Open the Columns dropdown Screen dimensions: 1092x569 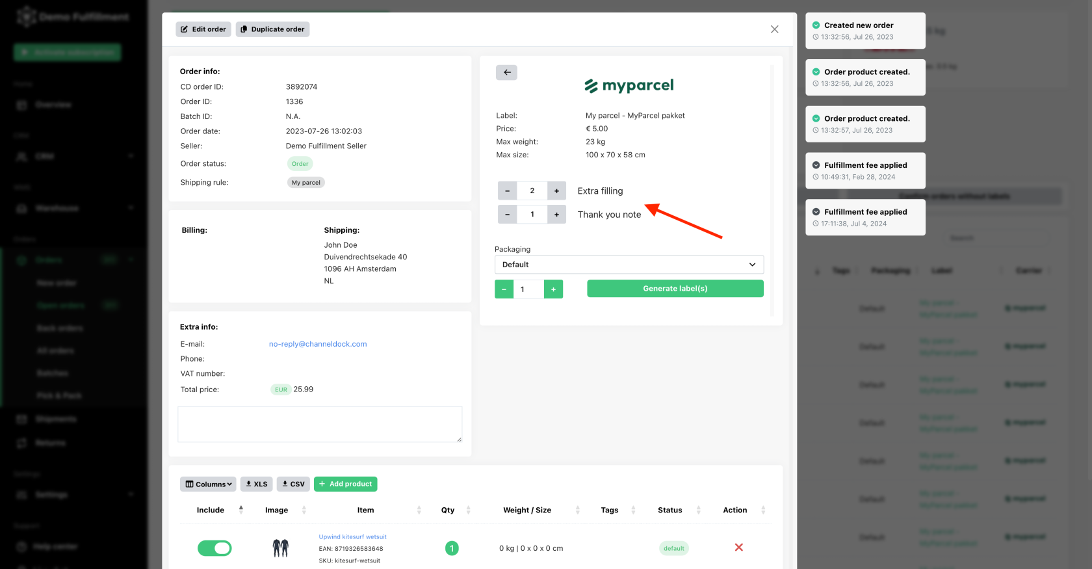(x=208, y=484)
